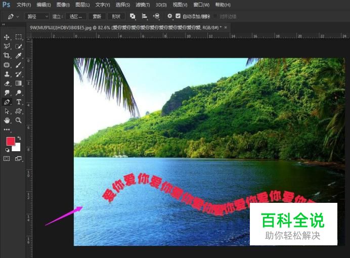Open the 帮助(H) menu
The height and width of the screenshot is (258, 350).
(223, 5)
